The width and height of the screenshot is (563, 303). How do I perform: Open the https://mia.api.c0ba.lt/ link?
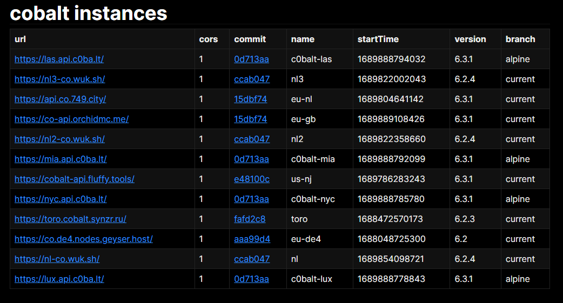click(x=61, y=159)
